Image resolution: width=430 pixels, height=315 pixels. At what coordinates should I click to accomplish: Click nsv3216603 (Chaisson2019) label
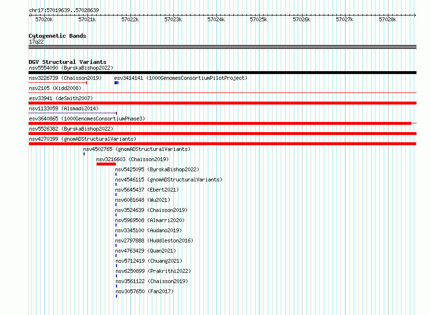[x=132, y=159]
